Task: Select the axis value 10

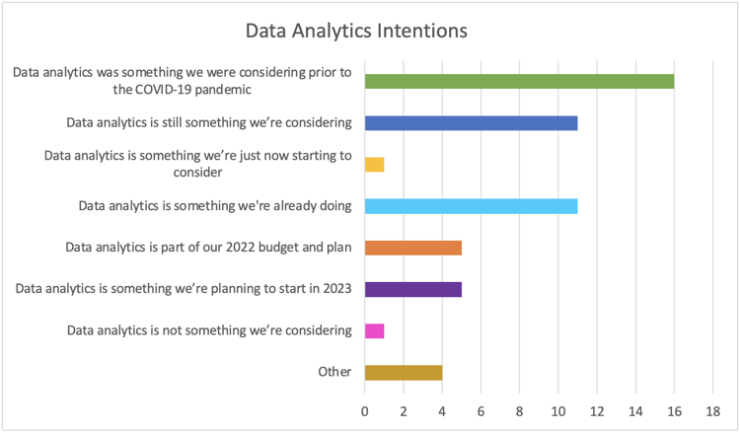Action: (558, 411)
